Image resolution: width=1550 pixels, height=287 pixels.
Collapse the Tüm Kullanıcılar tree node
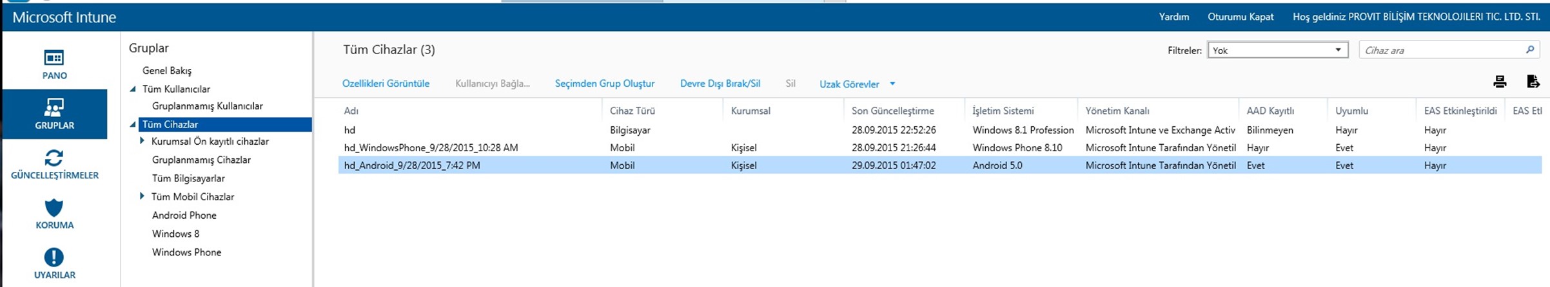133,89
